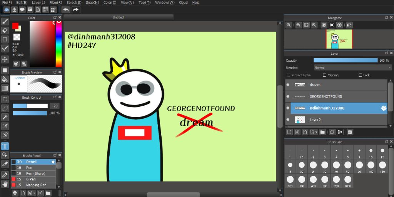Open the Layer menu

click(38, 3)
